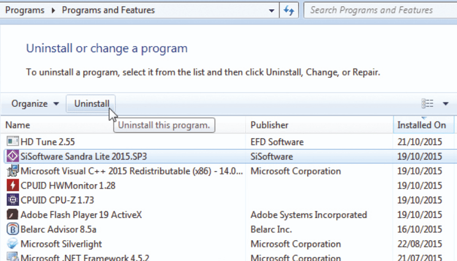The width and height of the screenshot is (457, 261).
Task: Select the Adobe Flash Player 19 ActiveX icon
Action: 12,214
